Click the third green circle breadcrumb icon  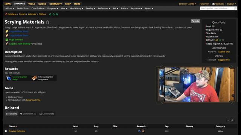tap(57, 14)
